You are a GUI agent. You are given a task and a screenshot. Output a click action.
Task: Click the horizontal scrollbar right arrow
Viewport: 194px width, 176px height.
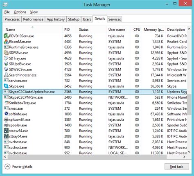click(184, 157)
